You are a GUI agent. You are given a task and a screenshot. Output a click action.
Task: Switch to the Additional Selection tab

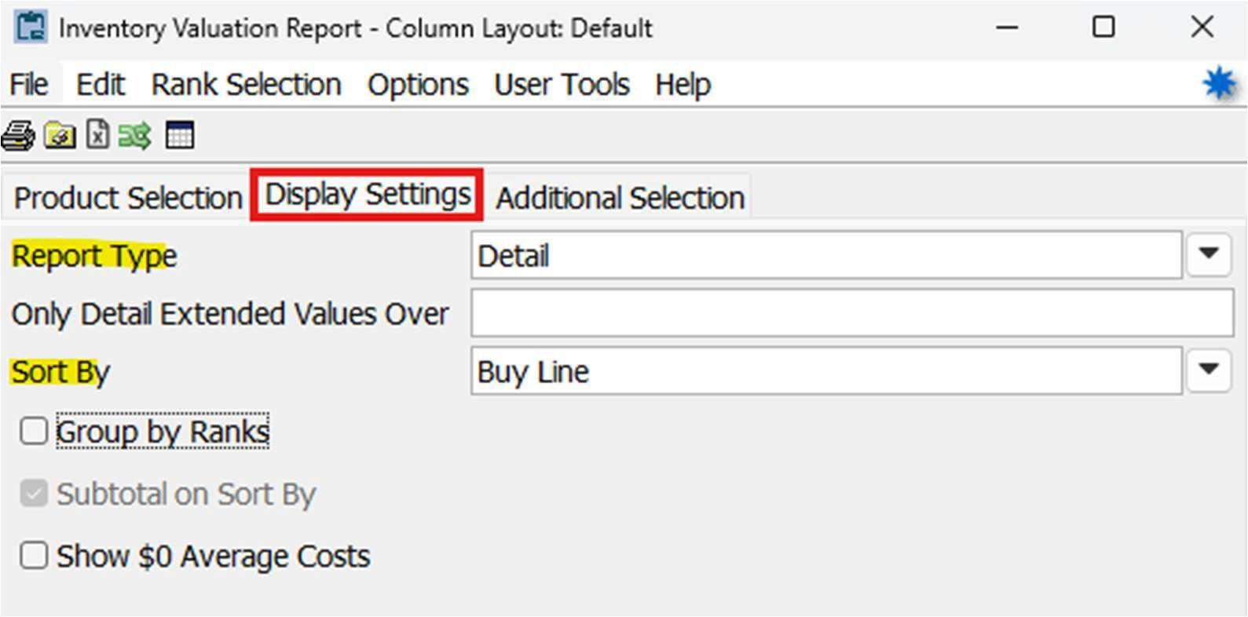coord(620,198)
